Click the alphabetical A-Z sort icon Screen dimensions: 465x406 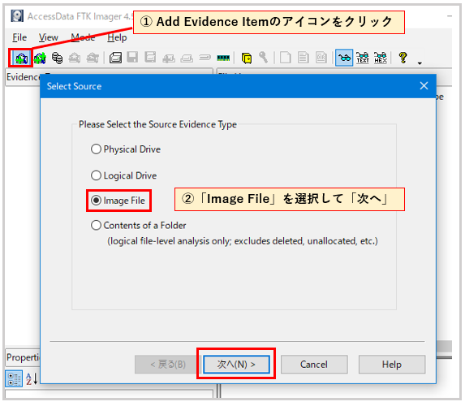coord(32,378)
